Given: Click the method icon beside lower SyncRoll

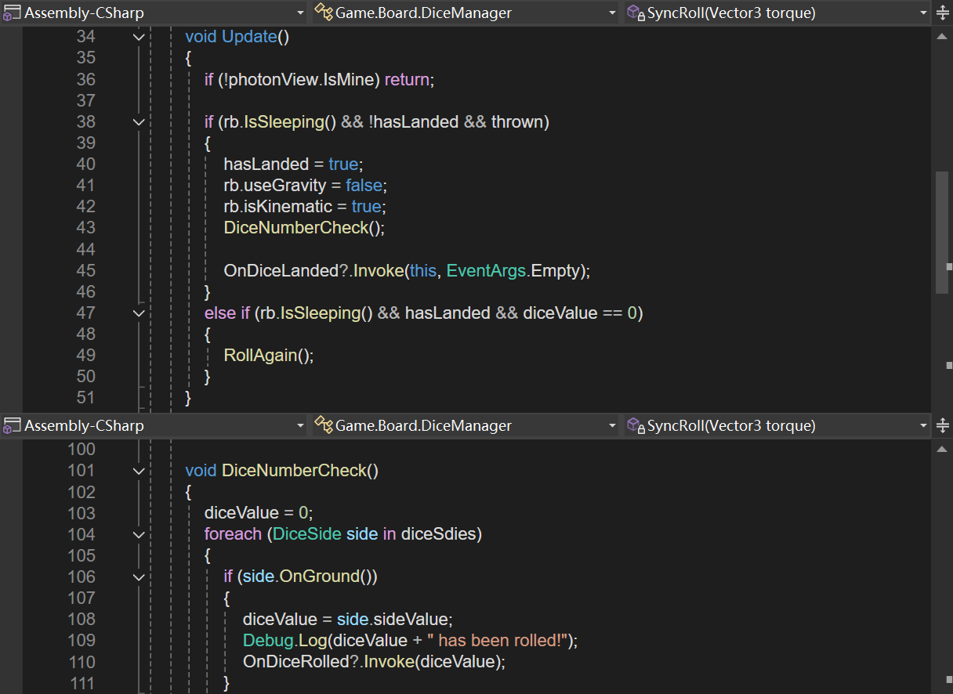Looking at the screenshot, I should (x=635, y=425).
